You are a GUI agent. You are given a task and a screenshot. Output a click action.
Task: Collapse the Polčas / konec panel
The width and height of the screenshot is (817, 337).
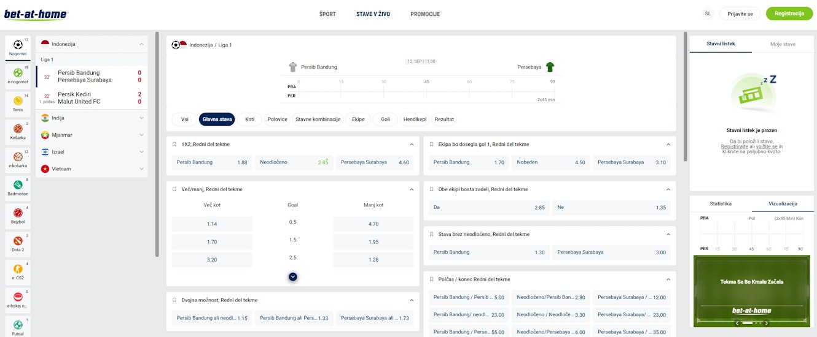coord(668,279)
